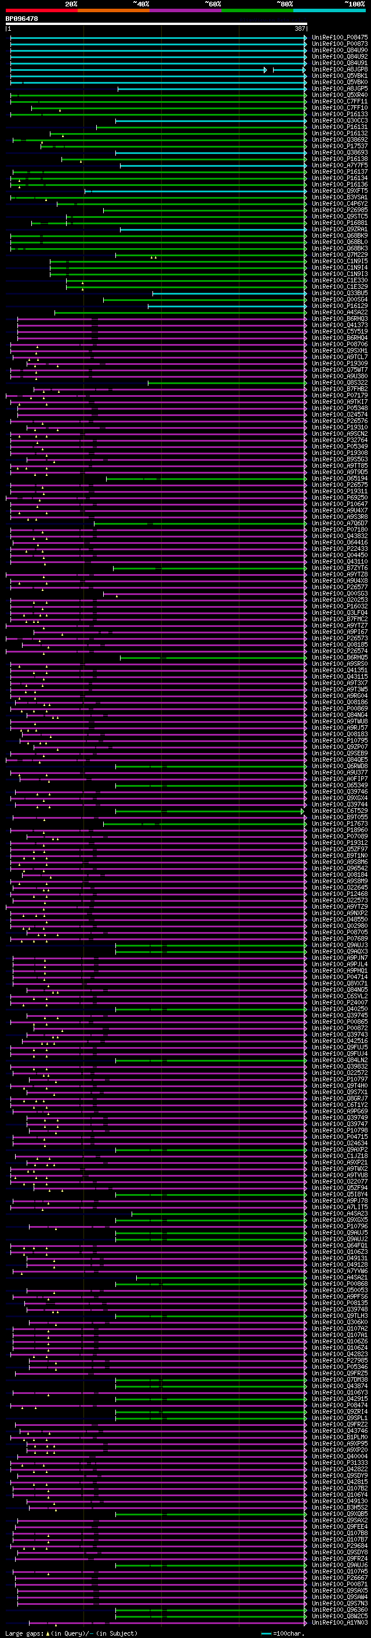371x1638 pixels.
Task: Select hit label UniRef100_P19309
Action: click(x=339, y=363)
